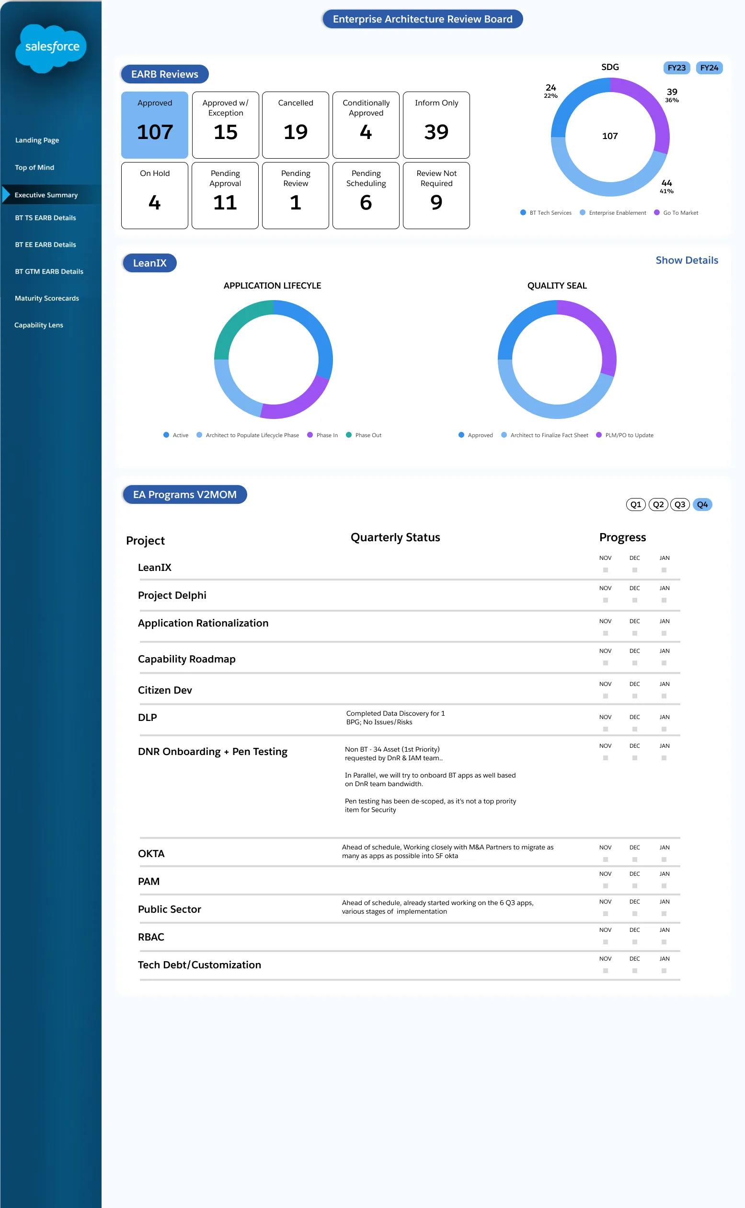Viewport: 745px width, 1208px height.
Task: Toggle Approved legend in Quality Seal
Action: coord(461,435)
